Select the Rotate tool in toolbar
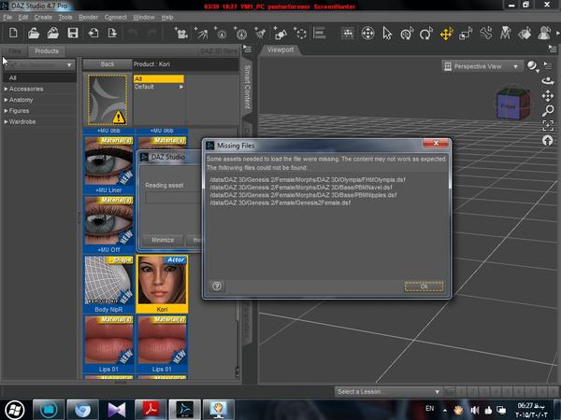This screenshot has height=420, width=561. 426,34
